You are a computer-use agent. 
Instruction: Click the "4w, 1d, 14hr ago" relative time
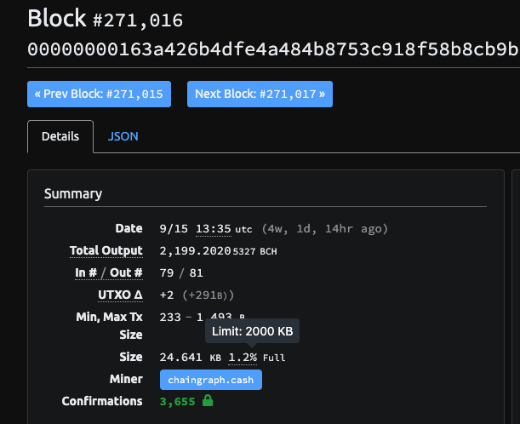pyautogui.click(x=324, y=229)
